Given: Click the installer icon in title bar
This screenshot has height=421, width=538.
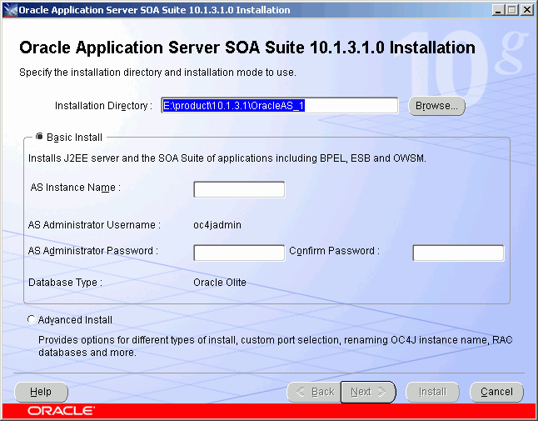Looking at the screenshot, I should (x=10, y=10).
